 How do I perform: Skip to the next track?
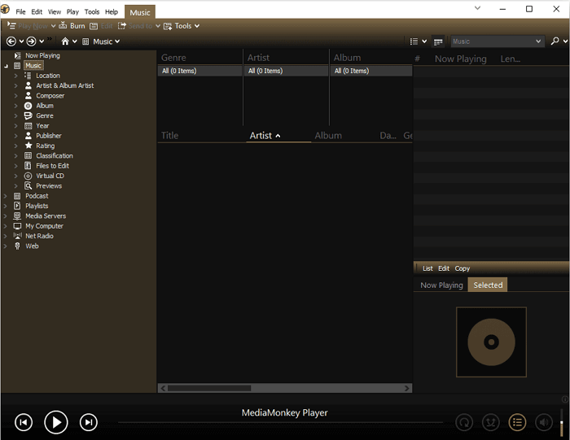(x=88, y=421)
